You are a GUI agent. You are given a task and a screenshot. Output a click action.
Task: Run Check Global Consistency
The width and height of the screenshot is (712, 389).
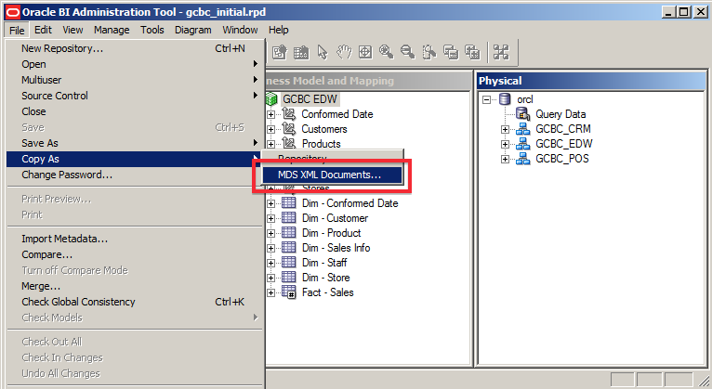point(135,302)
